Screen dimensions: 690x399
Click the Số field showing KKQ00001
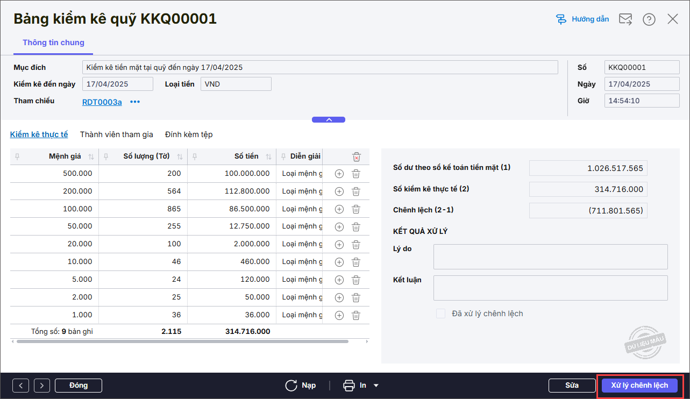[x=642, y=67]
